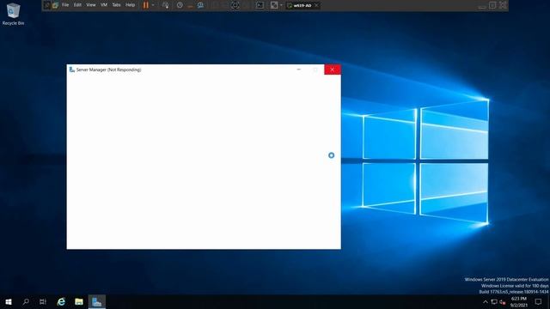This screenshot has height=309, width=550.
Task: Open Task View from the taskbar
Action: pyautogui.click(x=43, y=301)
